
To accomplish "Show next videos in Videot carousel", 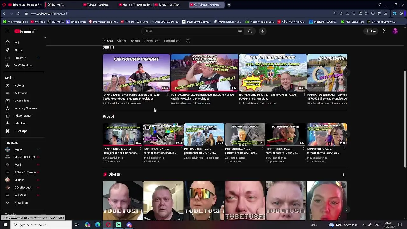I will 347,135.
